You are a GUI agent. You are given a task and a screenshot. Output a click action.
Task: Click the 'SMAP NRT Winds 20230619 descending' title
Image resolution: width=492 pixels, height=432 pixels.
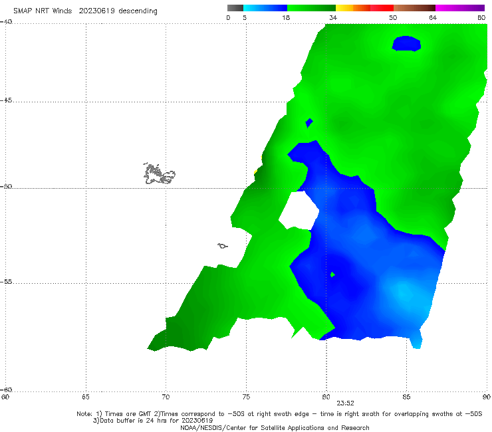(85, 11)
